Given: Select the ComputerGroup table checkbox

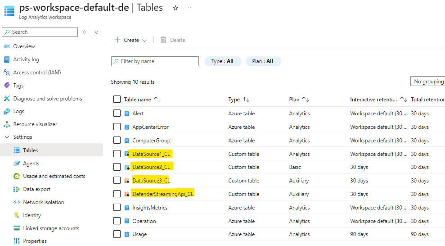Looking at the screenshot, I should [117, 140].
